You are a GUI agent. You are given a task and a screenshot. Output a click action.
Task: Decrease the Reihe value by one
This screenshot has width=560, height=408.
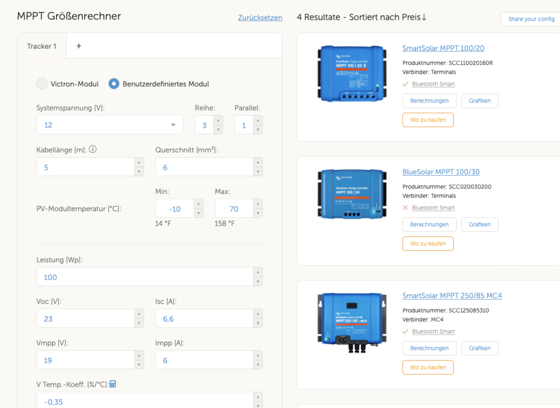click(218, 129)
